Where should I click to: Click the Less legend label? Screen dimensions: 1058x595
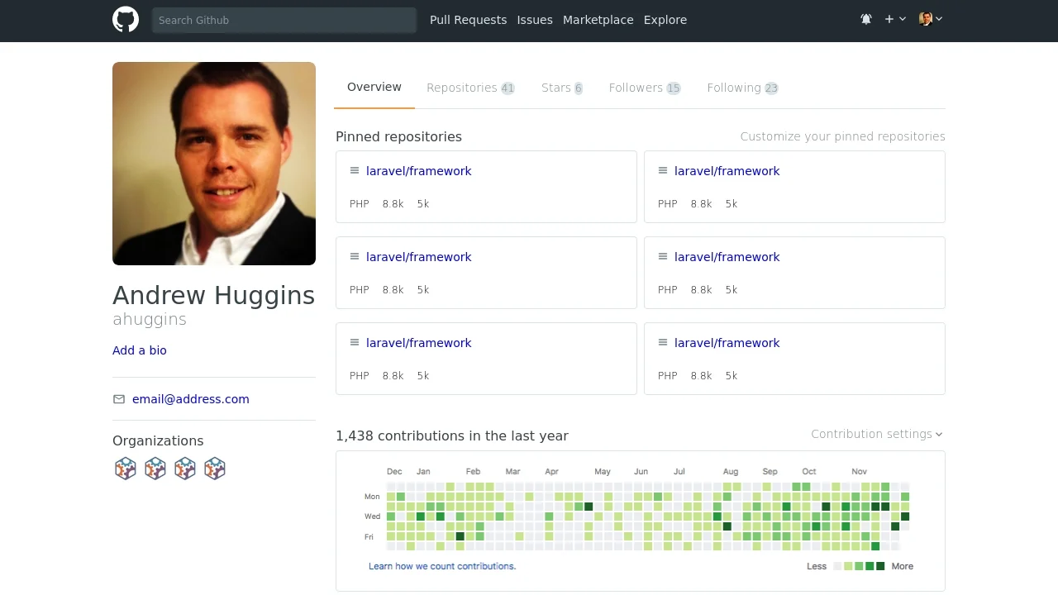click(817, 566)
